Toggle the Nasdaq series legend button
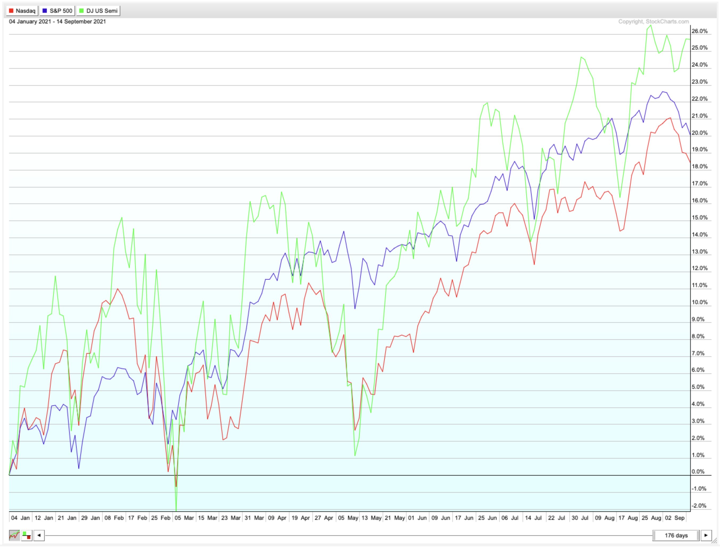 pyautogui.click(x=22, y=11)
